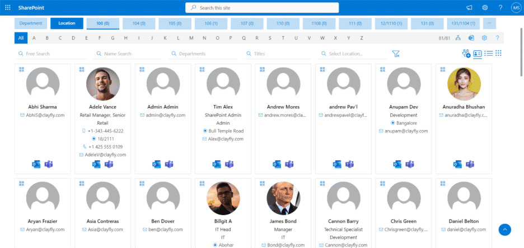Focus the Free Search field
This screenshot has width=524, height=248.
(x=51, y=54)
